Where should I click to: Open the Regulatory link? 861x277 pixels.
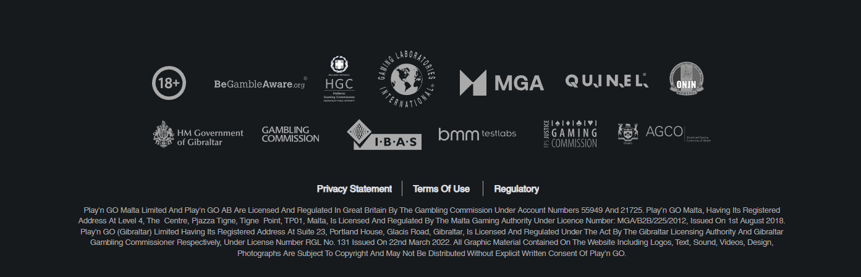tap(516, 189)
